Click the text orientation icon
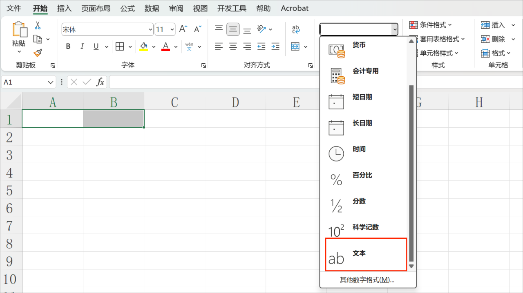Screen dimensions: 523x293 (x=261, y=29)
